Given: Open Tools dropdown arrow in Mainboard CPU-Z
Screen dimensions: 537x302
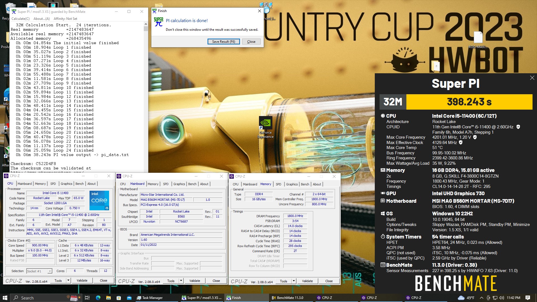Looking at the screenshot, I should click(x=181, y=281).
